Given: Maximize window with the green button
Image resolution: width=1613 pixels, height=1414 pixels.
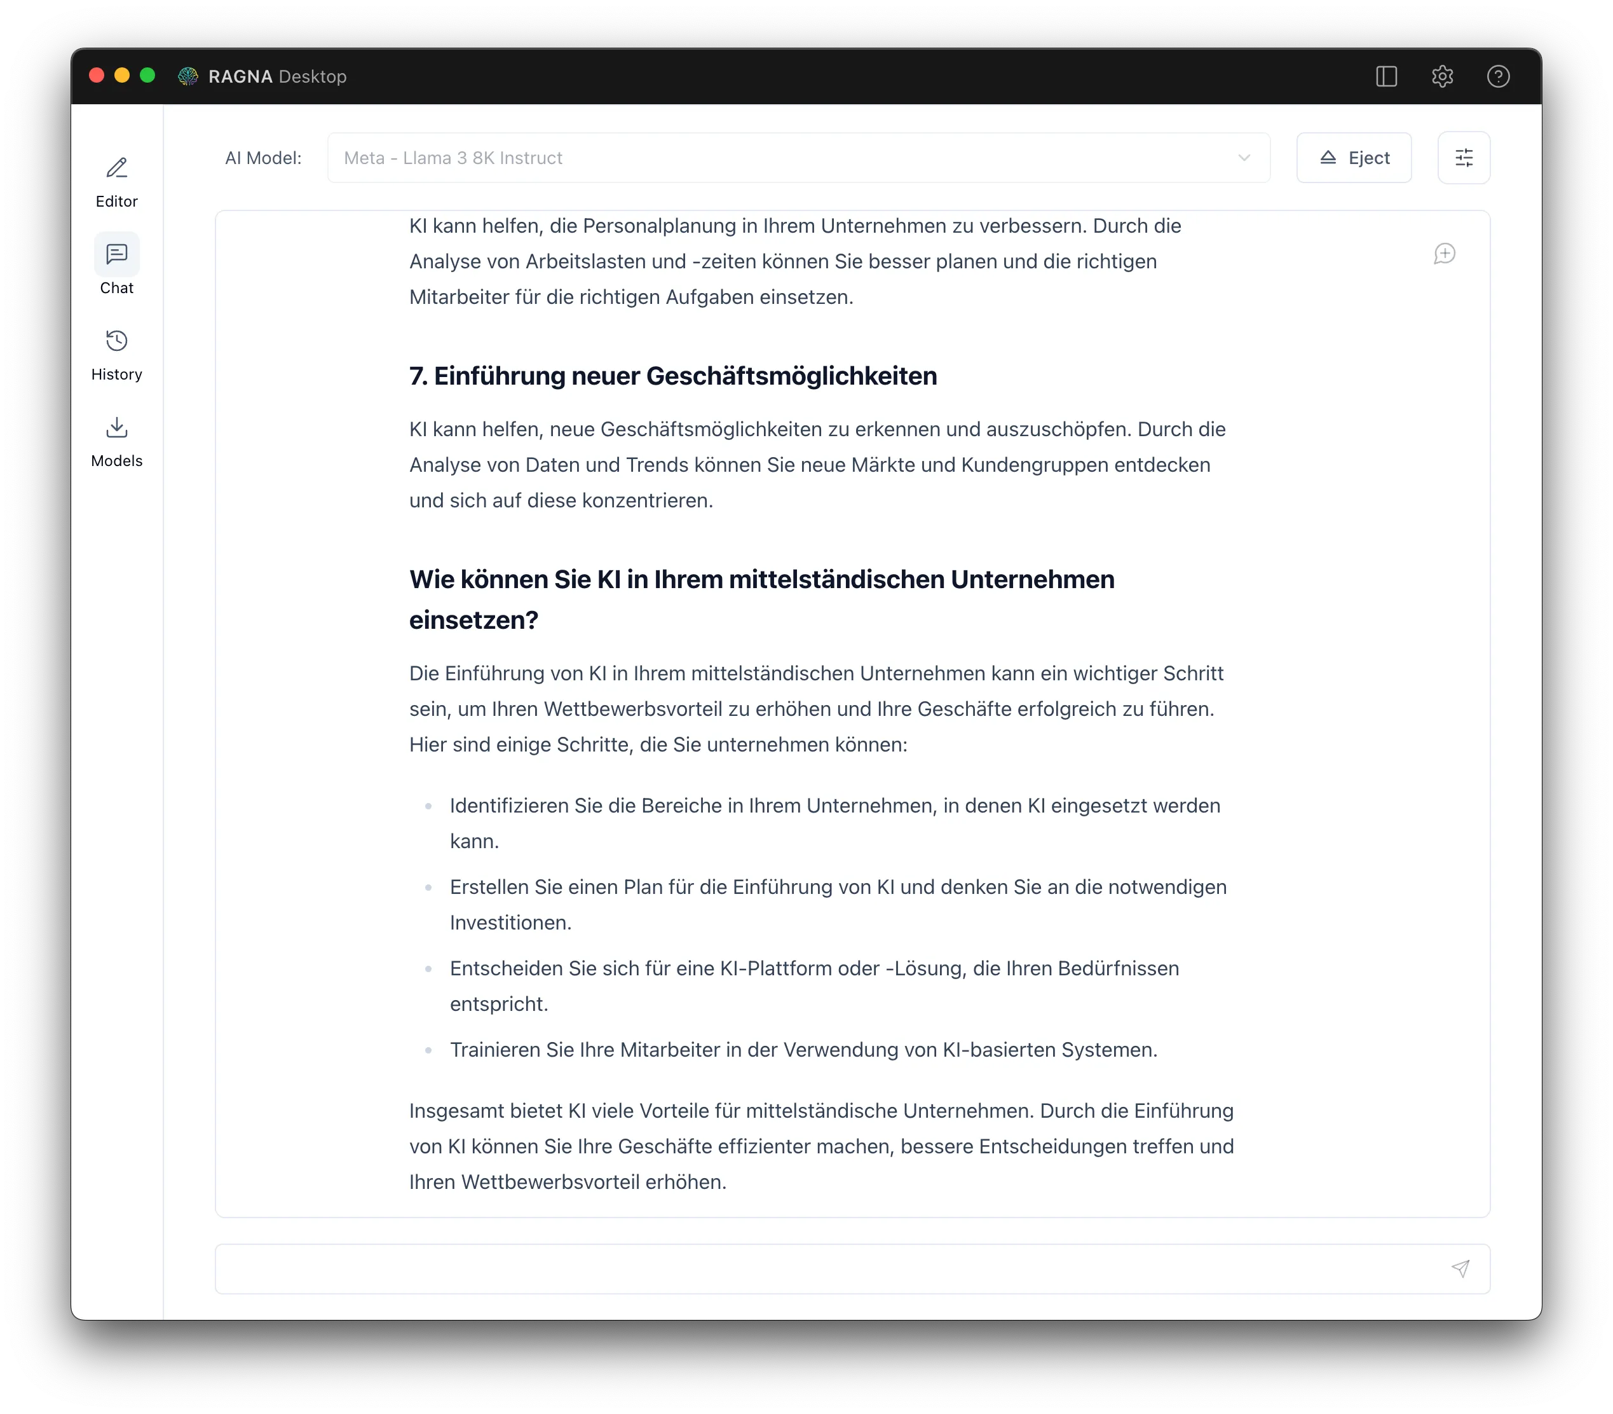Looking at the screenshot, I should click(x=147, y=76).
